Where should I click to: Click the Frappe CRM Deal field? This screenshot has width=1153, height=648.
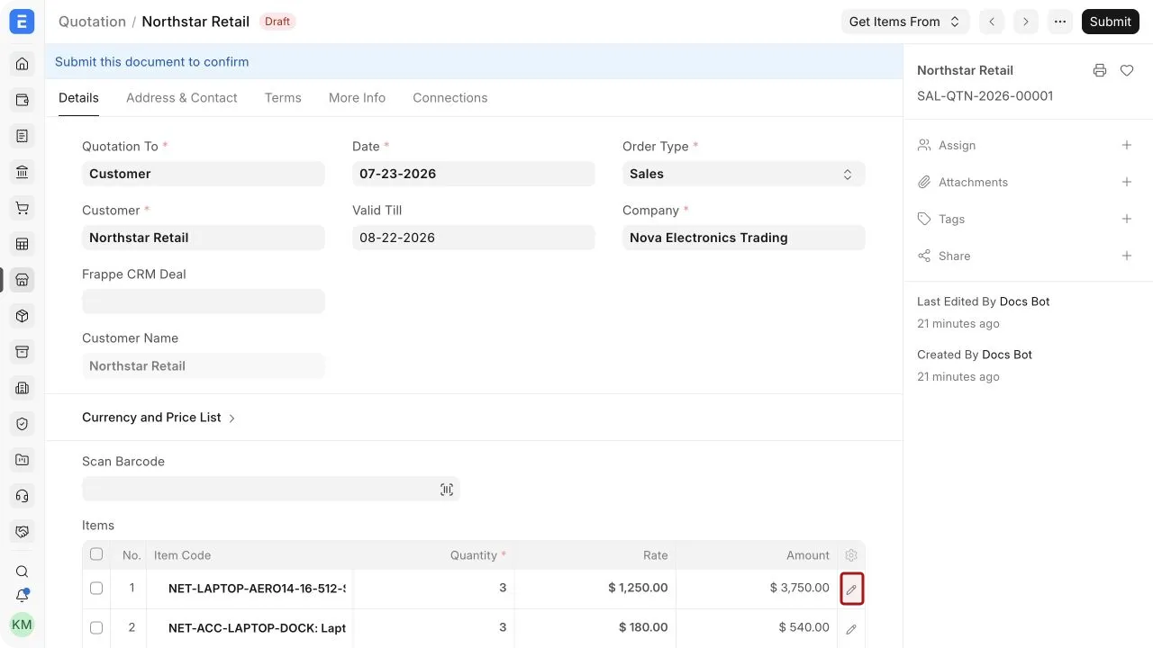click(204, 301)
